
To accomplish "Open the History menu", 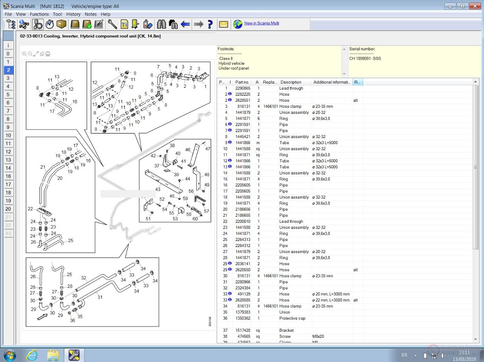I will coord(73,14).
